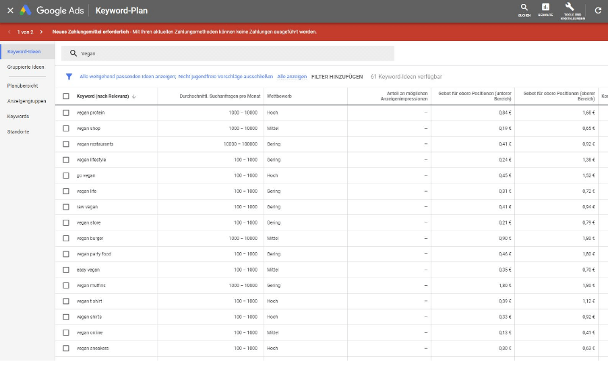The image size is (608, 366).
Task: Check the box for vegan muffins
Action: pos(66,285)
